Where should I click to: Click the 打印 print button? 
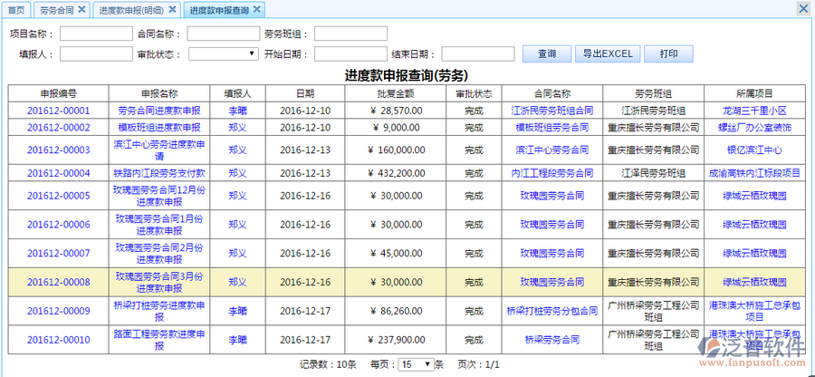(668, 53)
